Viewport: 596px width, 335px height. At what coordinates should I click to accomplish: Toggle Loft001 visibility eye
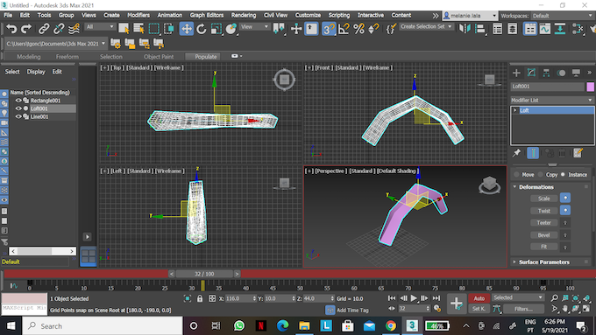pyautogui.click(x=18, y=108)
